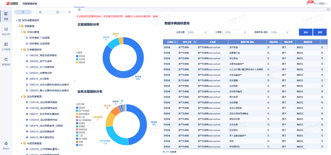Image resolution: width=331 pixels, height=155 pixels.
Task: Click the 重置 button
Action: 320,32
